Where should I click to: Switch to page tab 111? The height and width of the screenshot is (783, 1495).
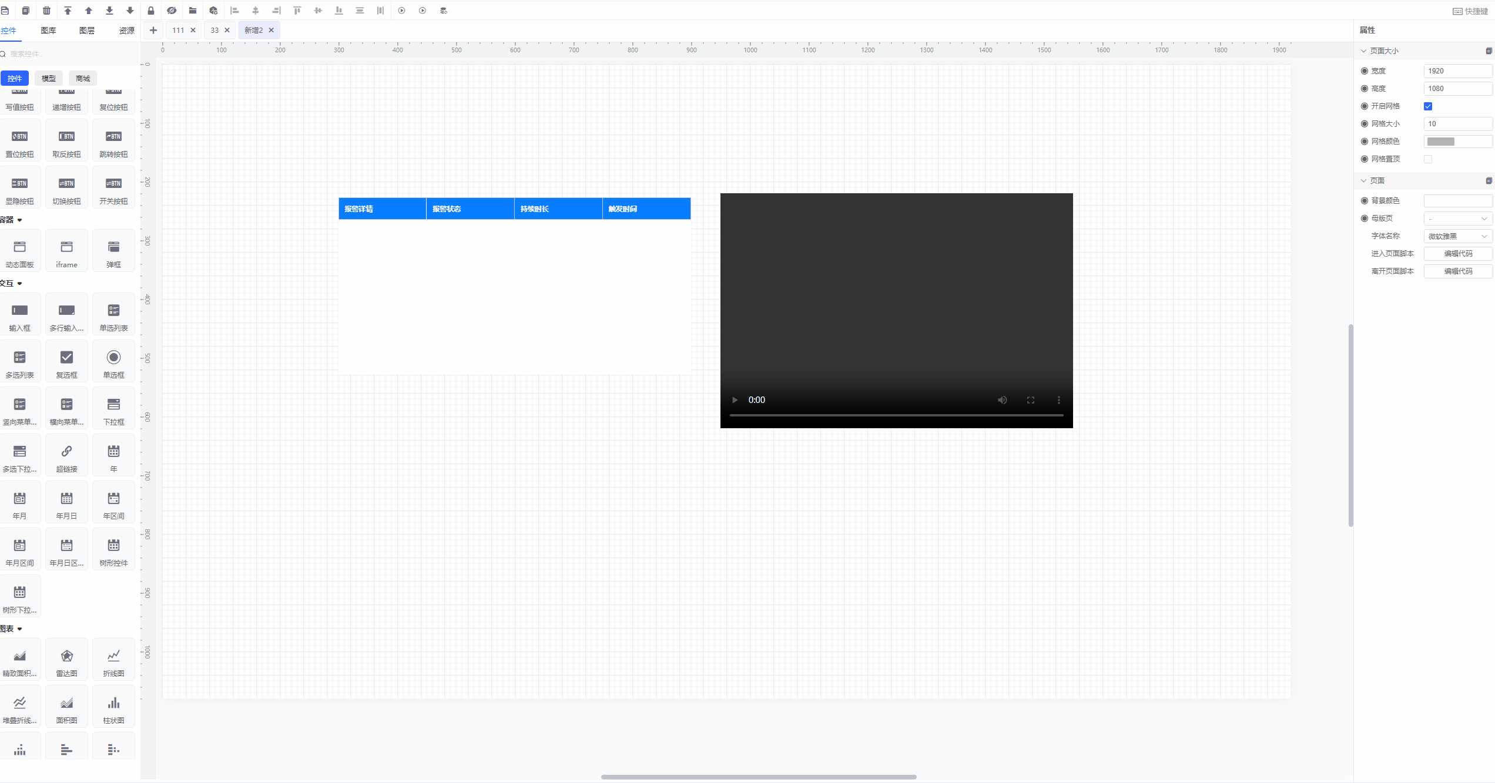(178, 31)
